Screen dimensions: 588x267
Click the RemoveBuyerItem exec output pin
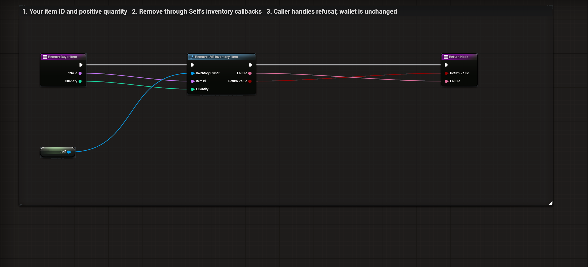point(81,65)
